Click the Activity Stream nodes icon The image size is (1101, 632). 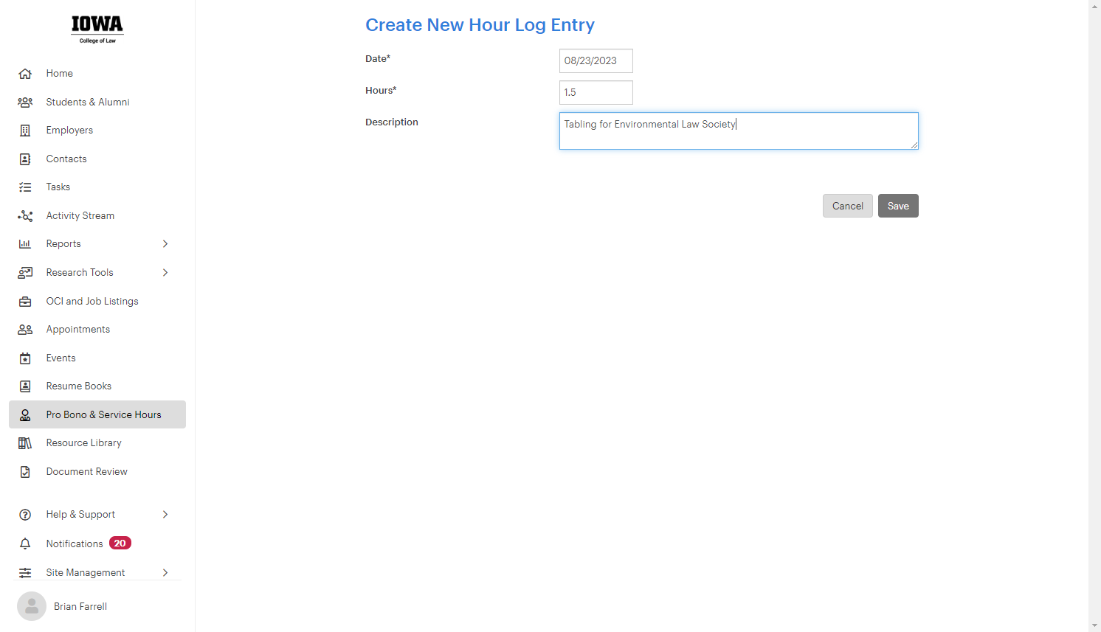tap(25, 216)
